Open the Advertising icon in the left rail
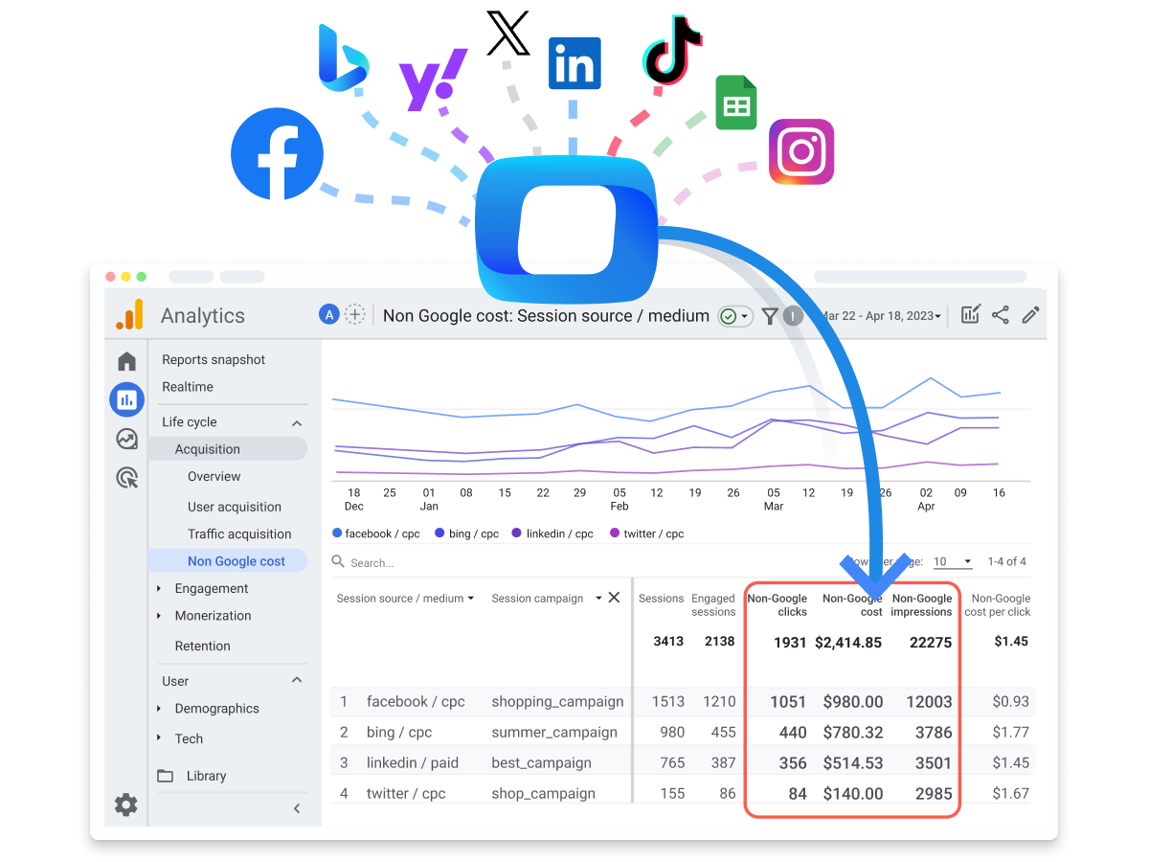The height and width of the screenshot is (862, 1149). click(x=126, y=477)
